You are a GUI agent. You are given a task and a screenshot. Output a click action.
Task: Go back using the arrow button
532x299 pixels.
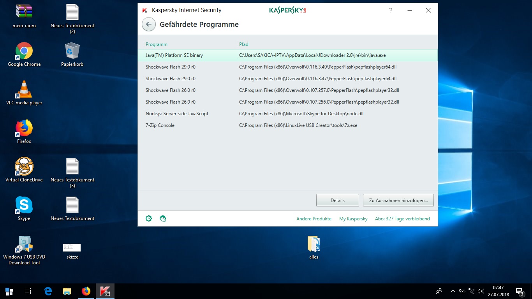148,24
